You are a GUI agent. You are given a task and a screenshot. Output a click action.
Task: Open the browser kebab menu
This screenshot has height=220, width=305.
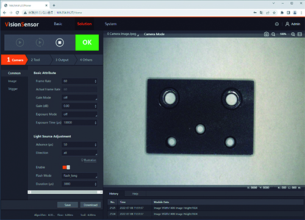pos(301,13)
